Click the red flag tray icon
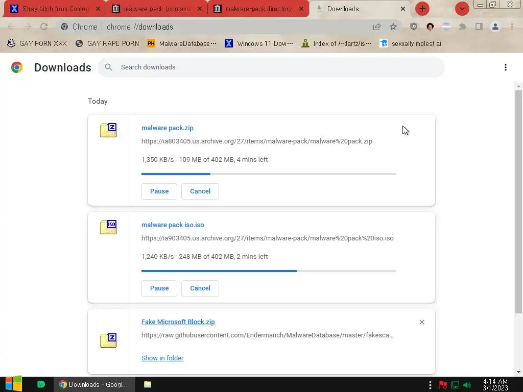The width and height of the screenshot is (523, 392). coord(443,385)
